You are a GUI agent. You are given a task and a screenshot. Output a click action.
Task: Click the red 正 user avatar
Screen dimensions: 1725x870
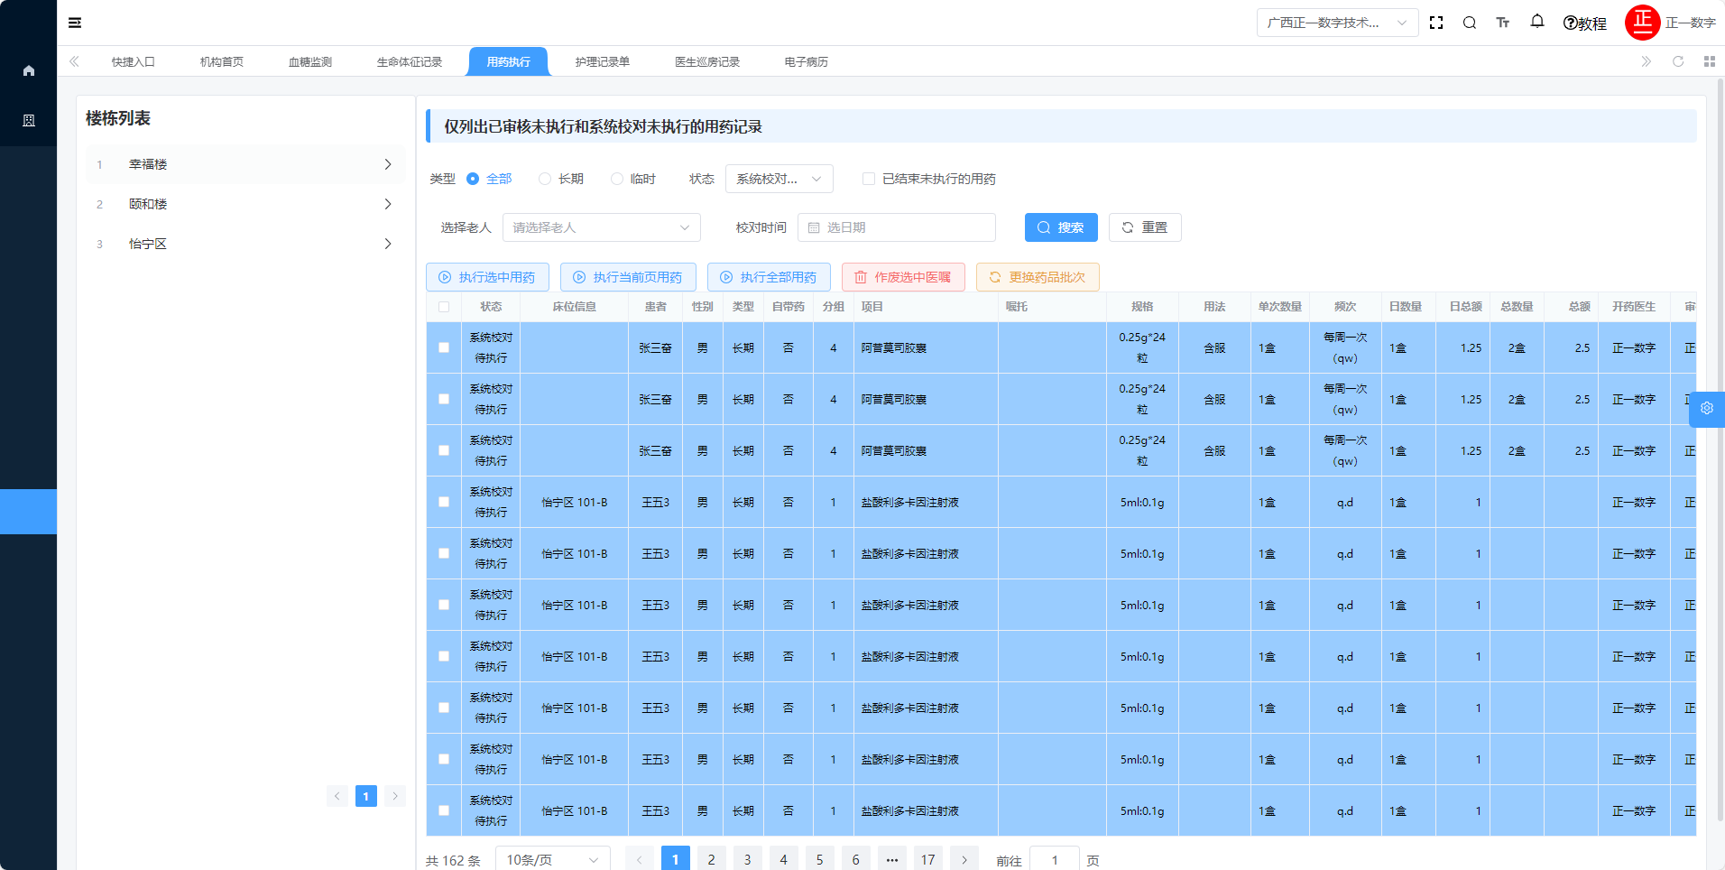[1642, 23]
